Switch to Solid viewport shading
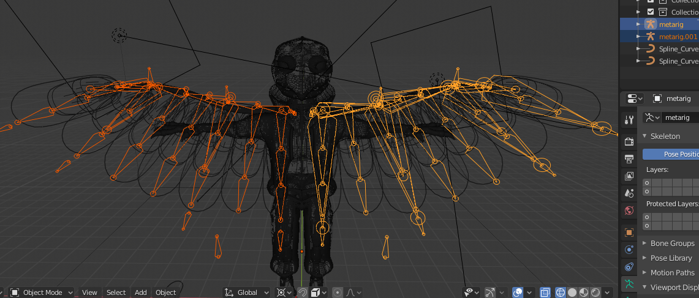 (572, 292)
